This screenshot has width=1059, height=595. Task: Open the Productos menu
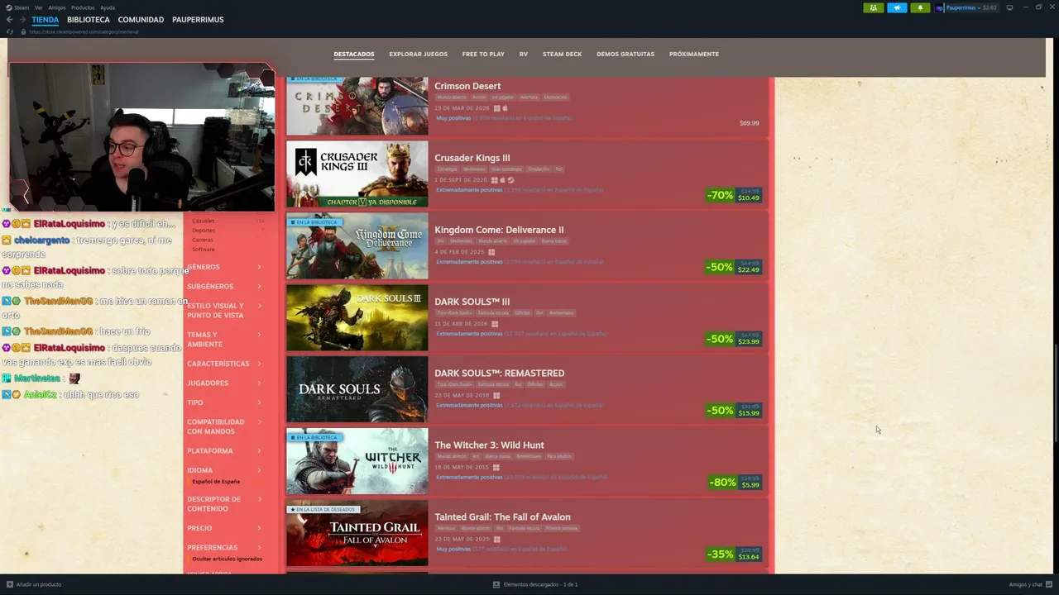(x=83, y=7)
